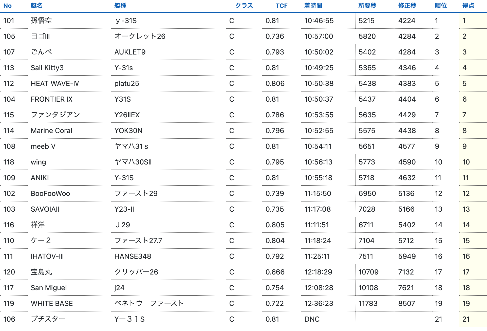Click the HEAT WAVE-IV entry
Image resolution: width=487 pixels, height=331 pixels.
click(55, 83)
